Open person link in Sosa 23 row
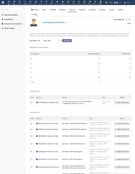This screenshot has width=135, height=174. 48,144
